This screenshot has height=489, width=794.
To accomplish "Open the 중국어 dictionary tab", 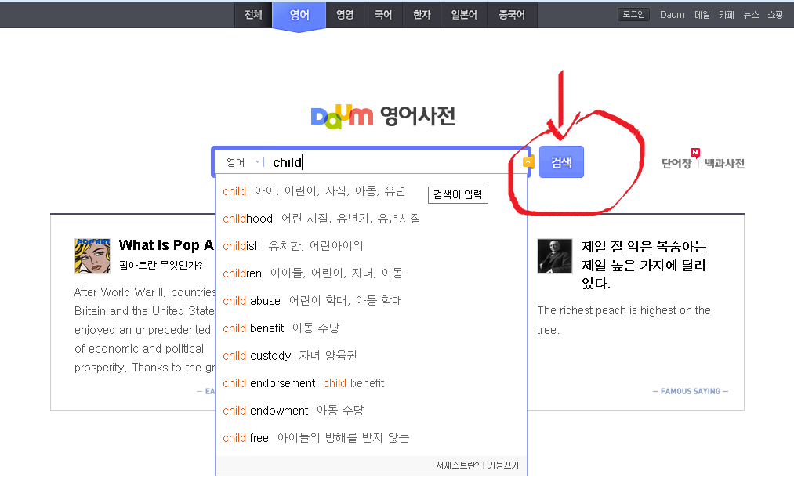I will [x=512, y=15].
